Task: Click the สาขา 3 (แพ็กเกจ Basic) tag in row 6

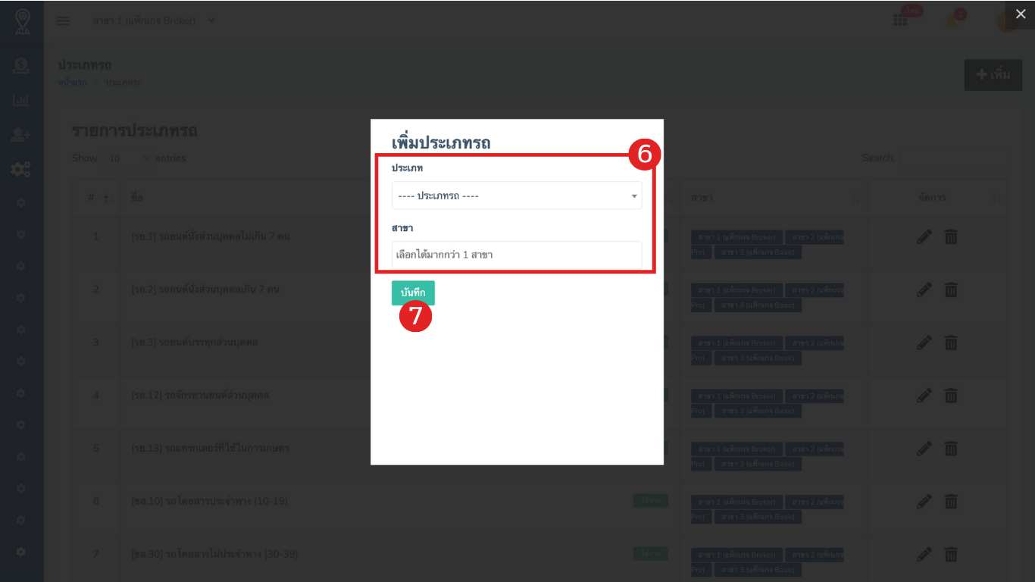Action: 758,516
